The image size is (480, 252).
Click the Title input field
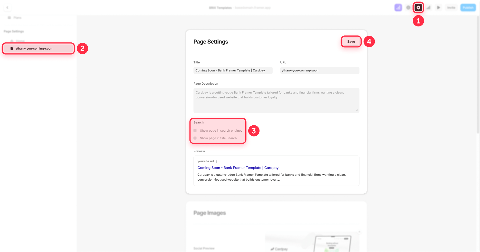click(x=233, y=70)
